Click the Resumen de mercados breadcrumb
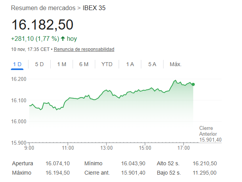This screenshot has width=242, height=182. [x=43, y=8]
